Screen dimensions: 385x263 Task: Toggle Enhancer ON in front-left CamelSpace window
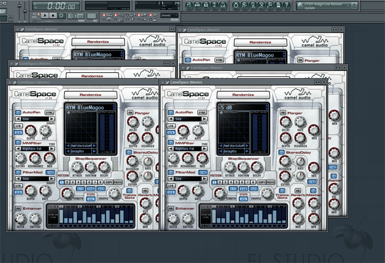[17, 209]
